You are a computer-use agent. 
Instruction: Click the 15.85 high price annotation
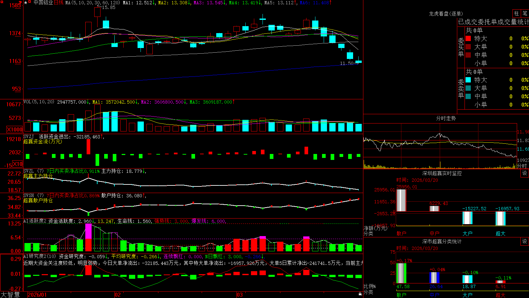pyautogui.click(x=108, y=7)
